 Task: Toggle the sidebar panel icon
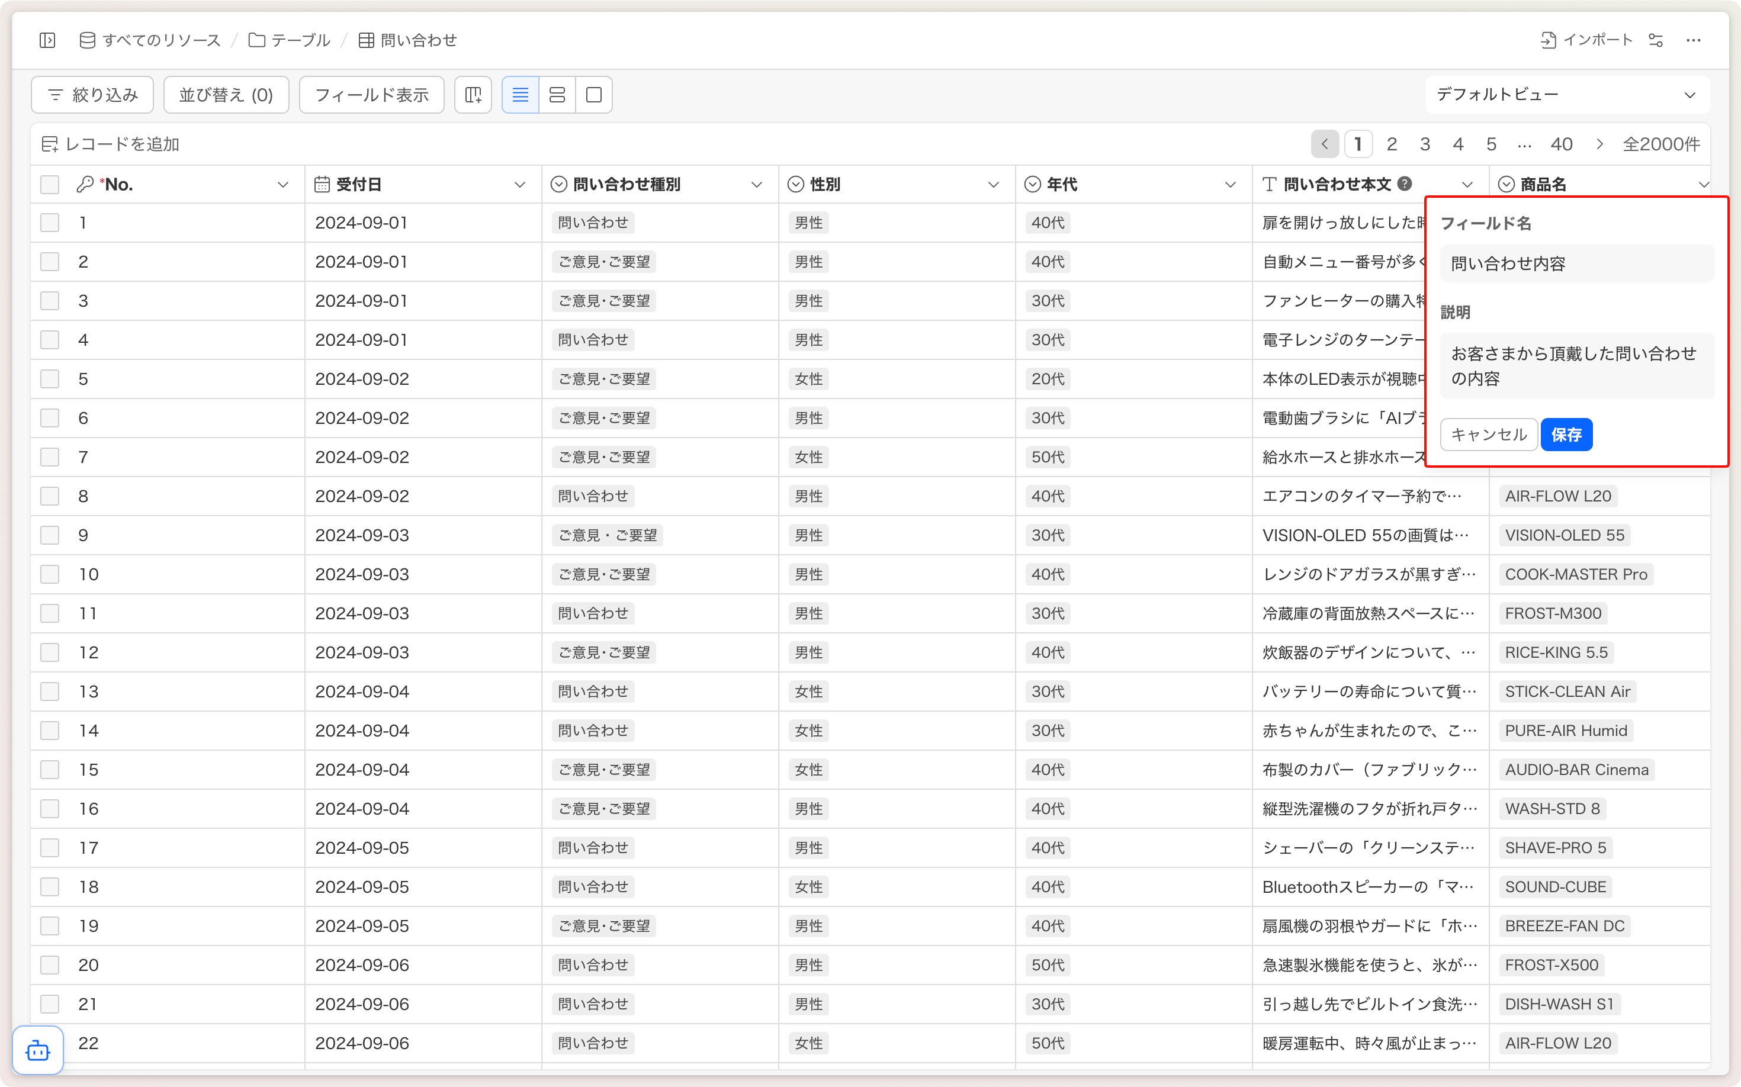click(x=47, y=40)
